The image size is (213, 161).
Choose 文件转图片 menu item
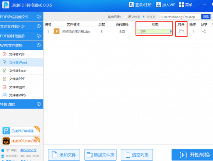click(22, 87)
